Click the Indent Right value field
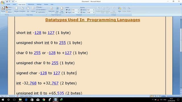Viewport: 182px width, 102px height. coord(74,12)
